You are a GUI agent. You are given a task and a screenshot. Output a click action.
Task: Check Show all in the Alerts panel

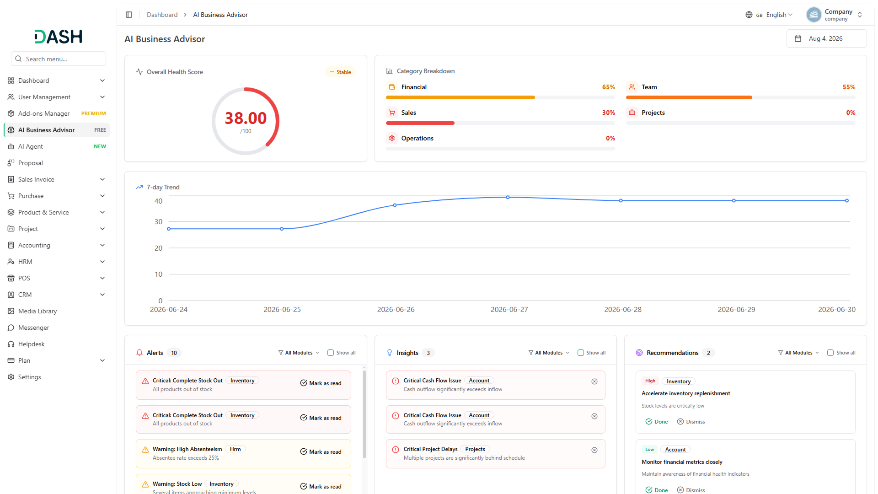click(x=331, y=353)
